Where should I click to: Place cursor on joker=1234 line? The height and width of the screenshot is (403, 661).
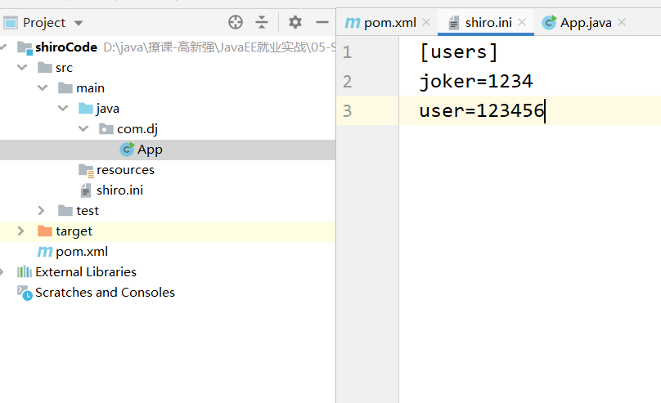tap(476, 82)
